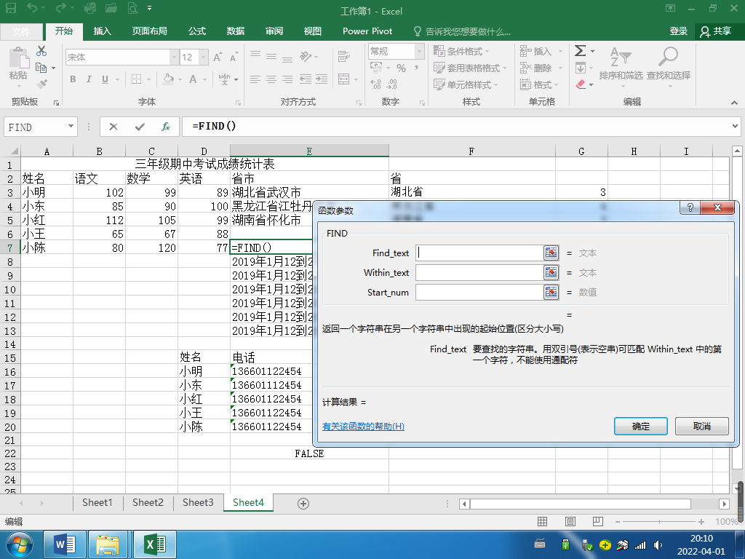This screenshot has width=745, height=559.
Task: Toggle Italic formatting button
Action: (x=89, y=79)
